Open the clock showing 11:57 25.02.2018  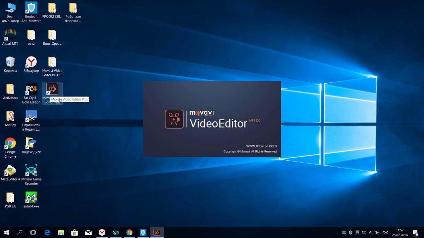pyautogui.click(x=400, y=233)
